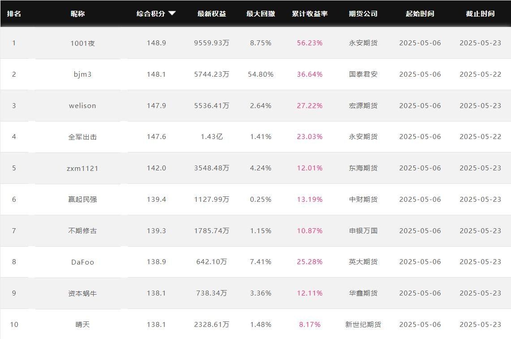Open the nickname 赢起民强
The image size is (511, 339).
coord(82,200)
